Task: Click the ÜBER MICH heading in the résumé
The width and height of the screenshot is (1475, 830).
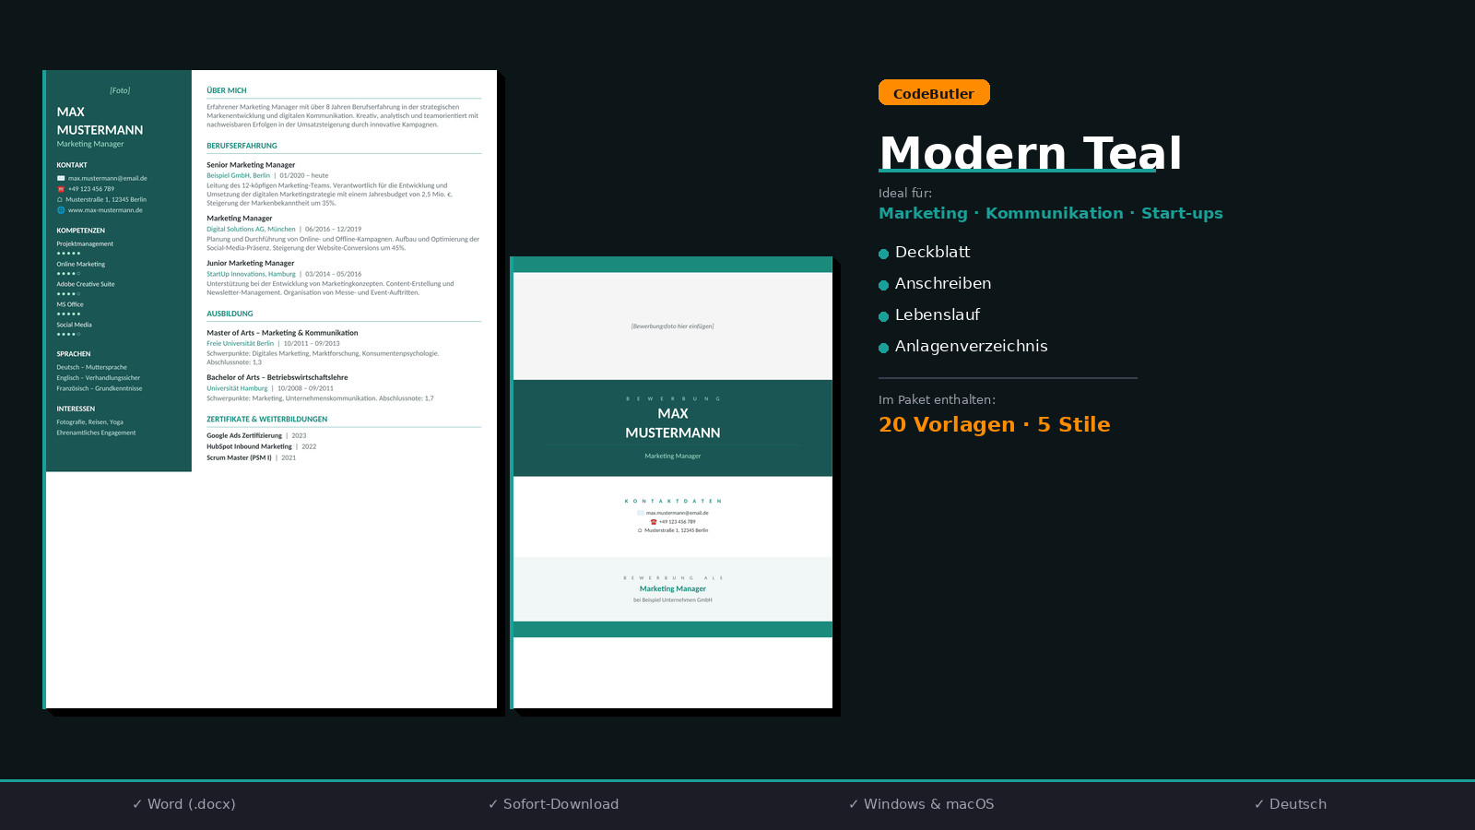Action: [x=227, y=90]
